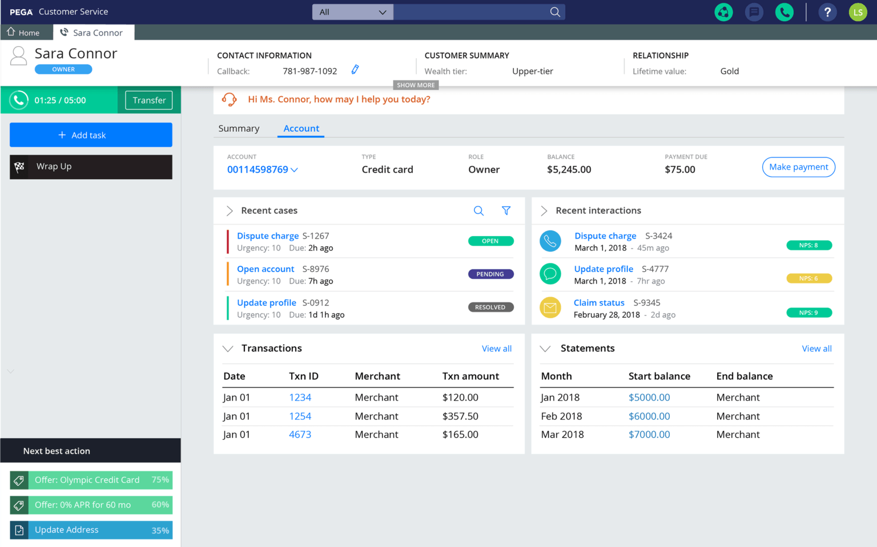Filter the Recent cases list
877x547 pixels.
(506, 210)
